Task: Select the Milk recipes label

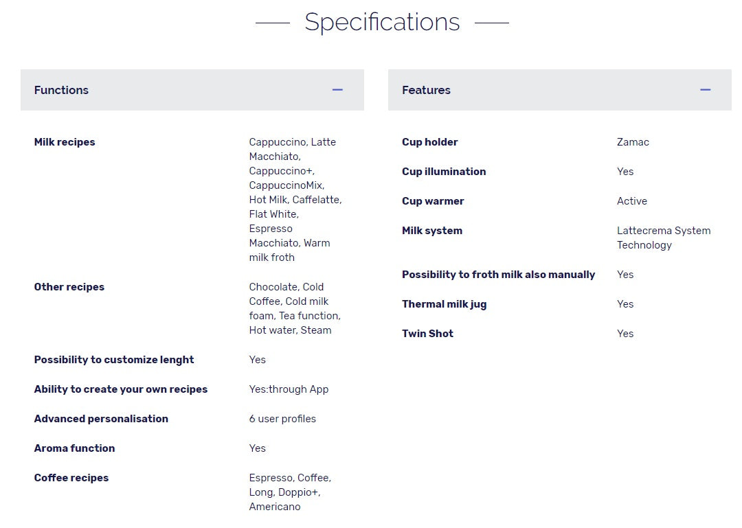Action: 65,142
